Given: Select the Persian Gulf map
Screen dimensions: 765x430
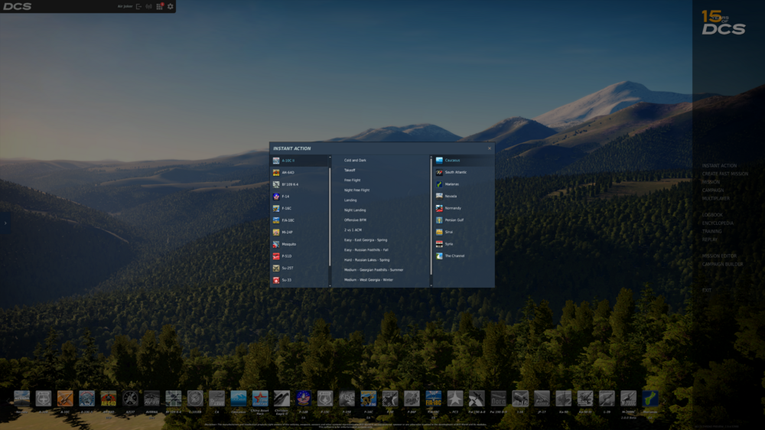Looking at the screenshot, I should click(463, 220).
